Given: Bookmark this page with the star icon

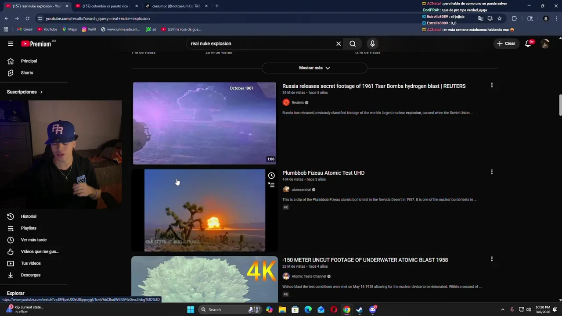Looking at the screenshot, I should click(x=500, y=18).
